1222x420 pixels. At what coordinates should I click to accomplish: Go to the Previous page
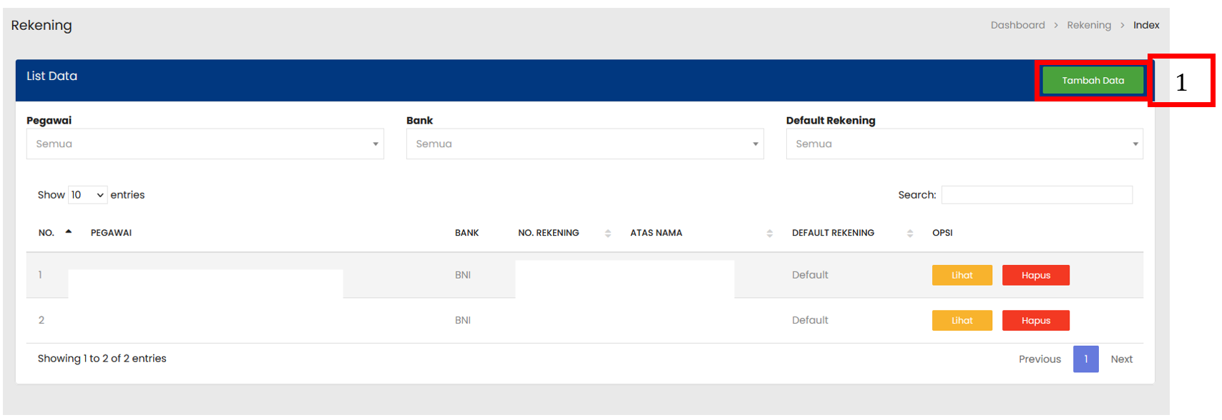coord(1040,359)
